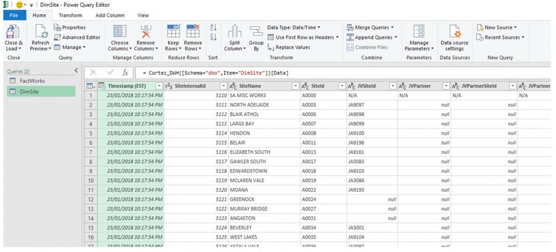
Task: Click the Refresh Preview icon
Action: click(x=41, y=31)
